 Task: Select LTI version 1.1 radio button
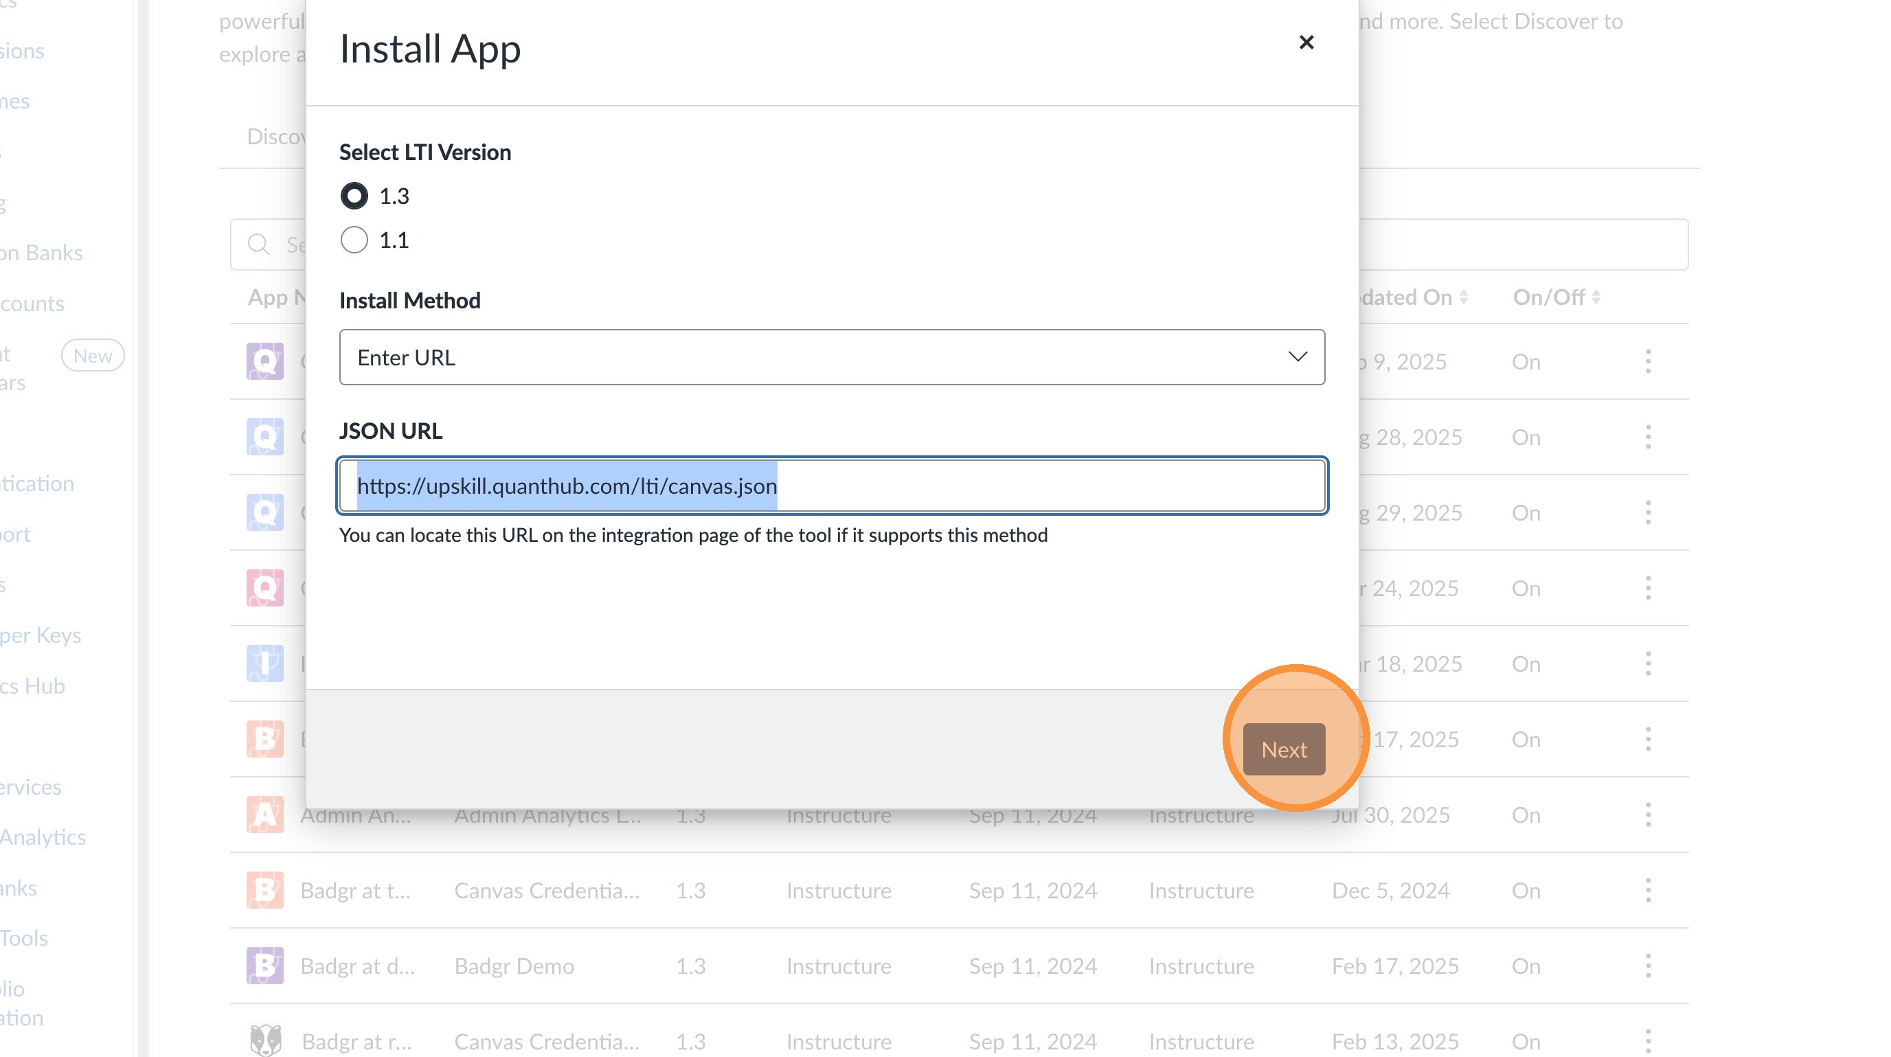[354, 240]
